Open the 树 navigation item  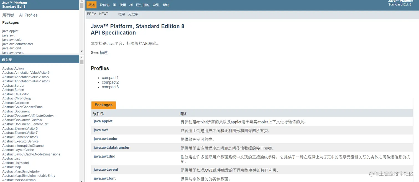[x=131, y=5]
